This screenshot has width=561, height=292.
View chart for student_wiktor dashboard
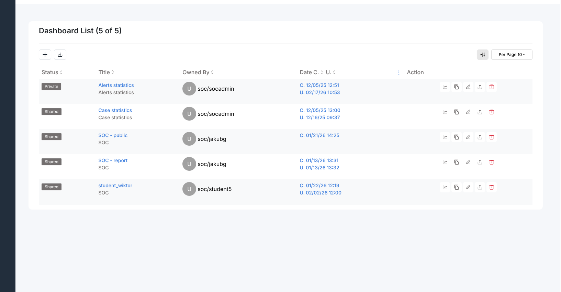tap(445, 187)
